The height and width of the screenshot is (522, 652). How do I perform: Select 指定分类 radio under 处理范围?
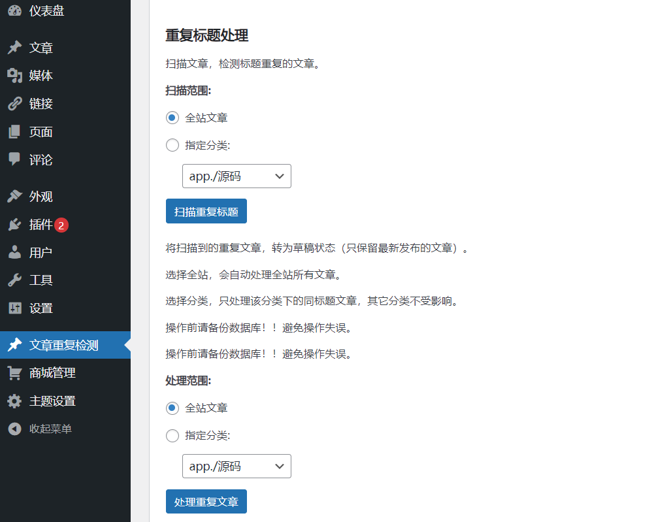(172, 435)
